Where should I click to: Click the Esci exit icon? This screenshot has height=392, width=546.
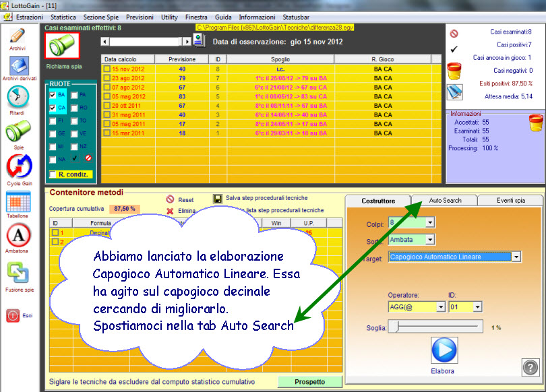pos(13,315)
